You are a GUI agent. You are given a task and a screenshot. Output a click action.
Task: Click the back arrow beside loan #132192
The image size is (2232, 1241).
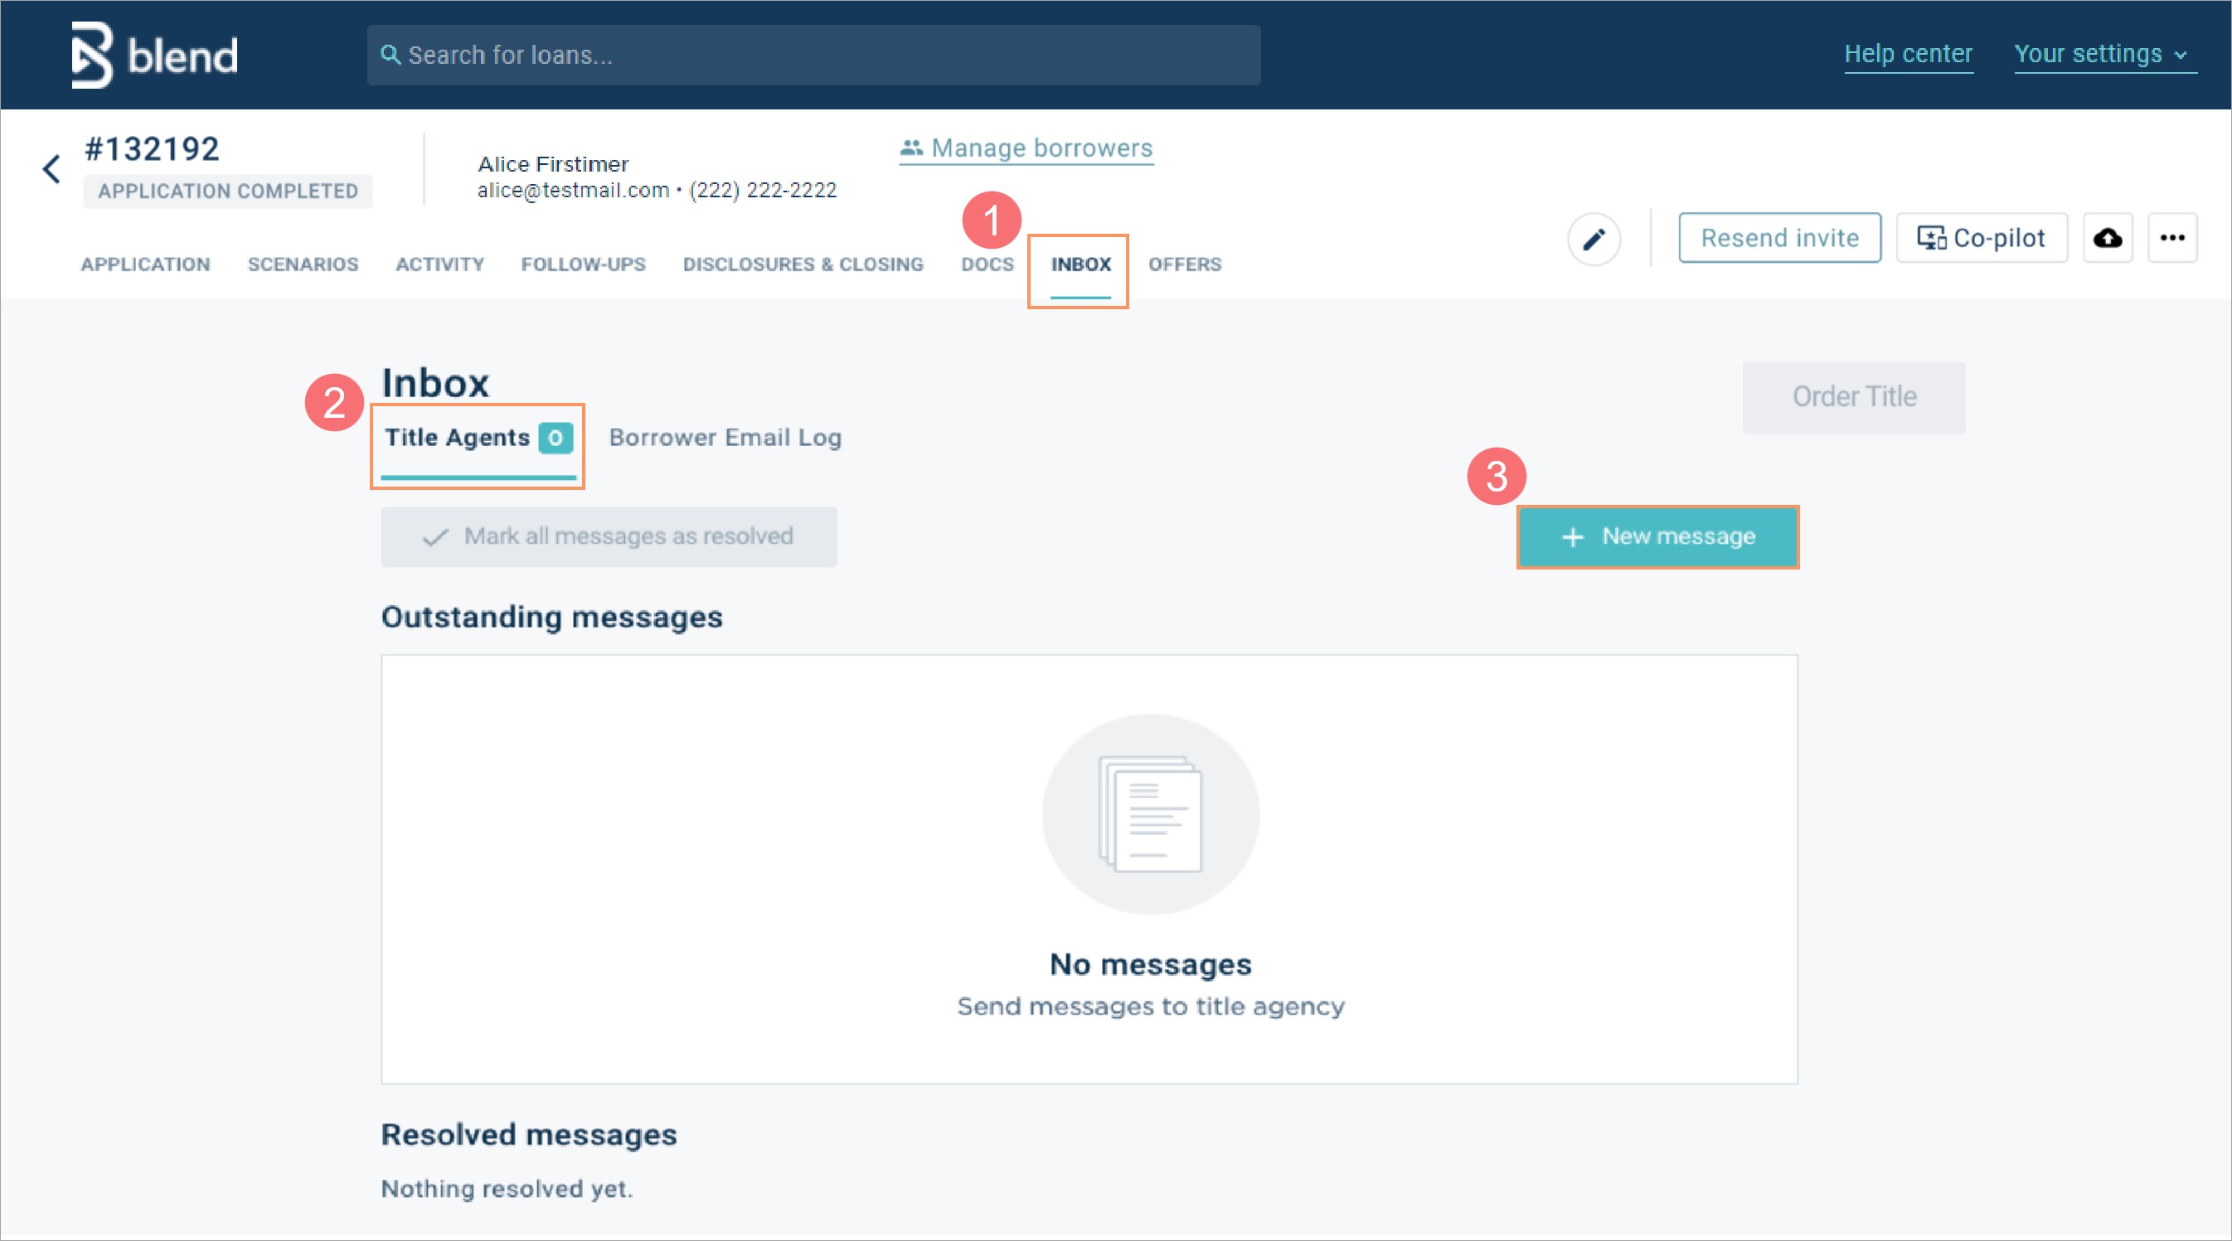click(52, 168)
